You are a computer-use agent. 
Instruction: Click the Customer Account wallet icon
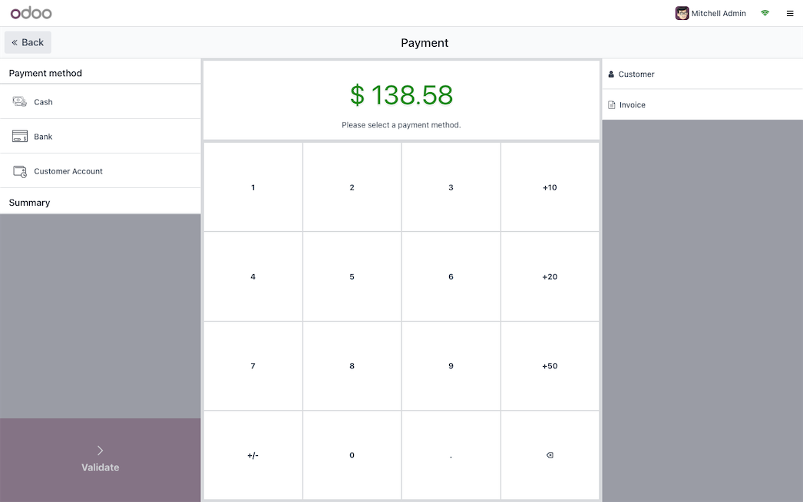[x=20, y=171]
